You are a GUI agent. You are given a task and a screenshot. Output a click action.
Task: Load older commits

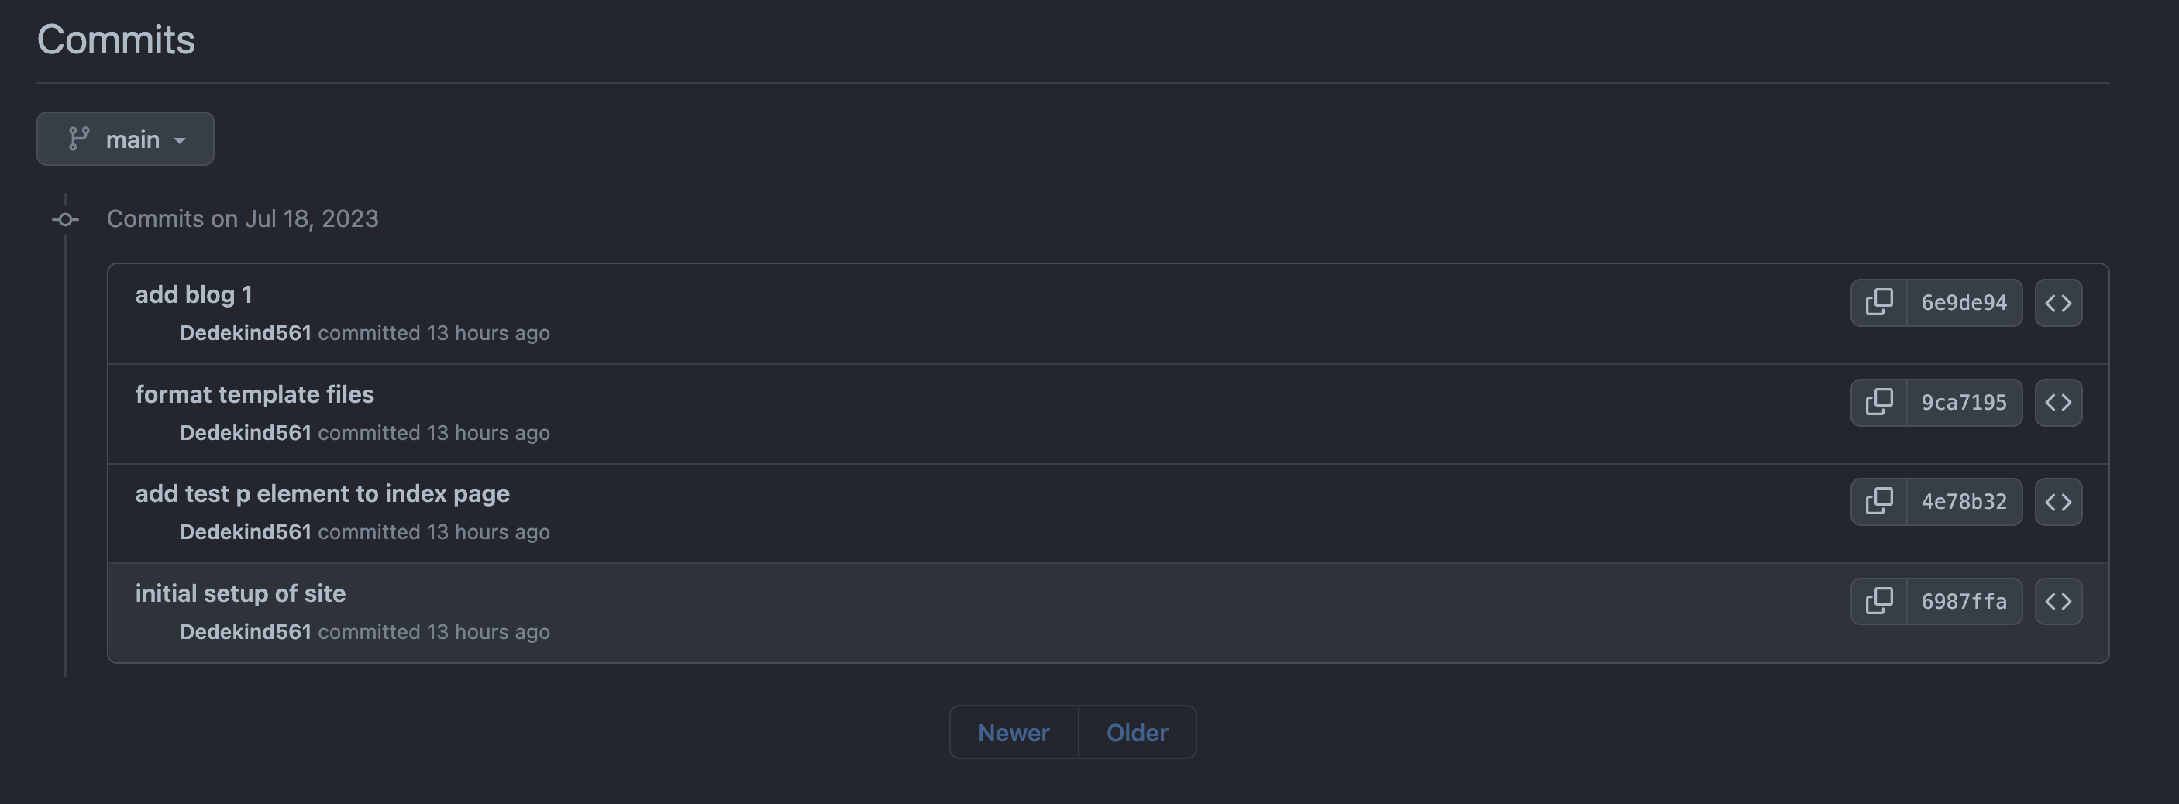[x=1137, y=732]
